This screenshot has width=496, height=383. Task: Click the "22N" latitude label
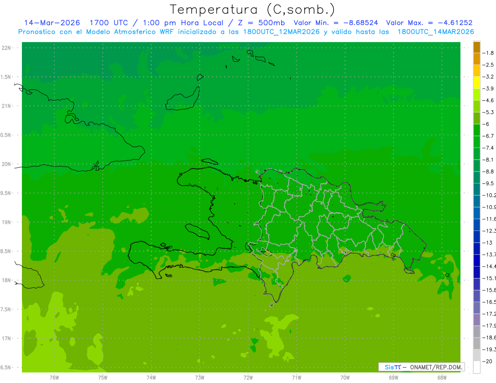pos(6,48)
